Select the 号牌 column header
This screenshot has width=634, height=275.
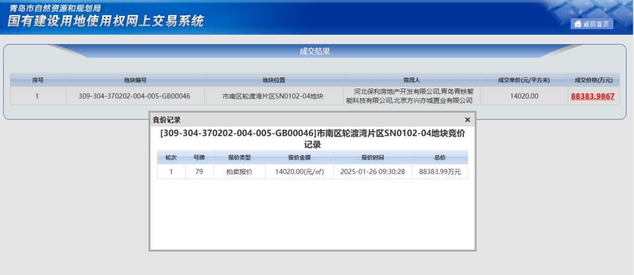click(199, 157)
